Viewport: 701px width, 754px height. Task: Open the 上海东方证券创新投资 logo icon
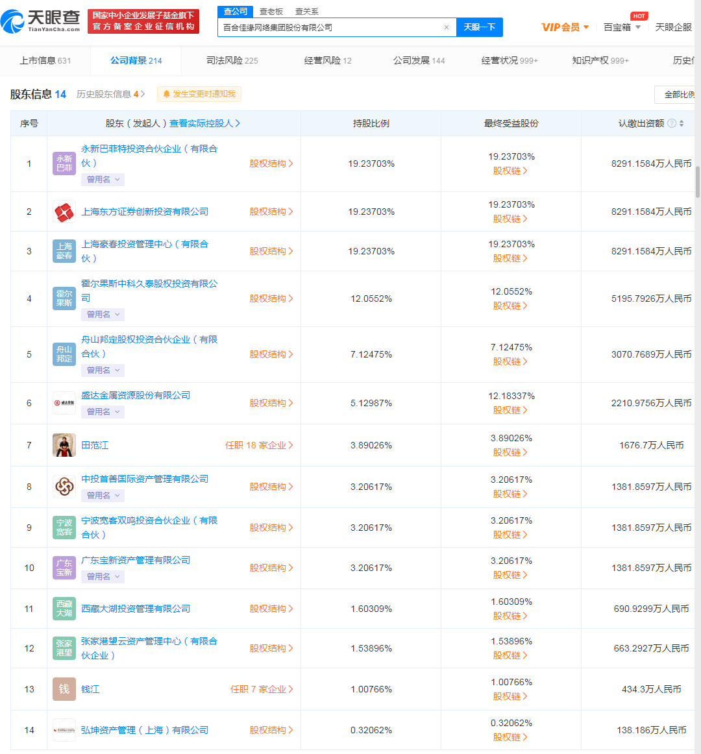click(64, 212)
